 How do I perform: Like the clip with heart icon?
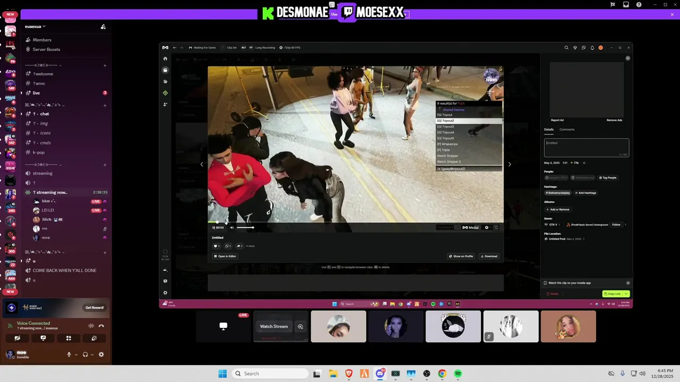(216, 246)
